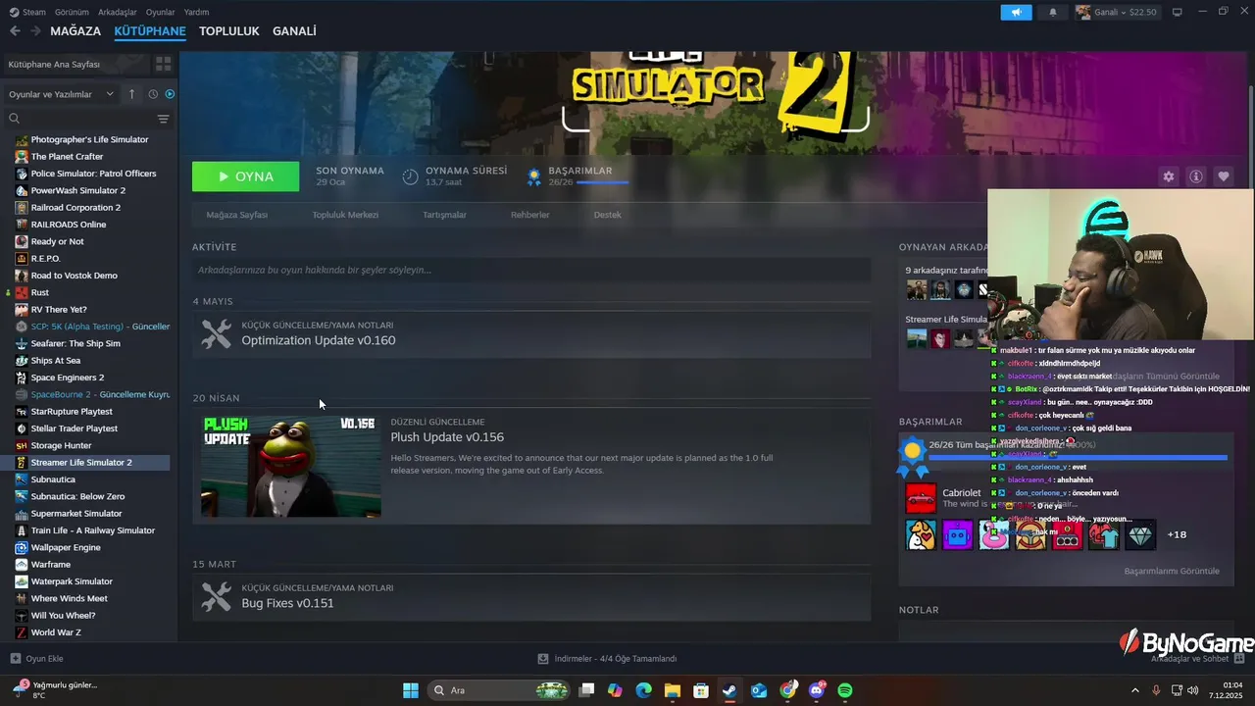Add game to favorites heart icon
Image resolution: width=1255 pixels, height=706 pixels.
click(x=1224, y=176)
